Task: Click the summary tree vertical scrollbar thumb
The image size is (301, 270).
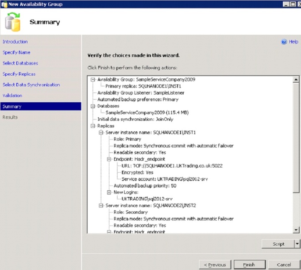Action: 296,137
